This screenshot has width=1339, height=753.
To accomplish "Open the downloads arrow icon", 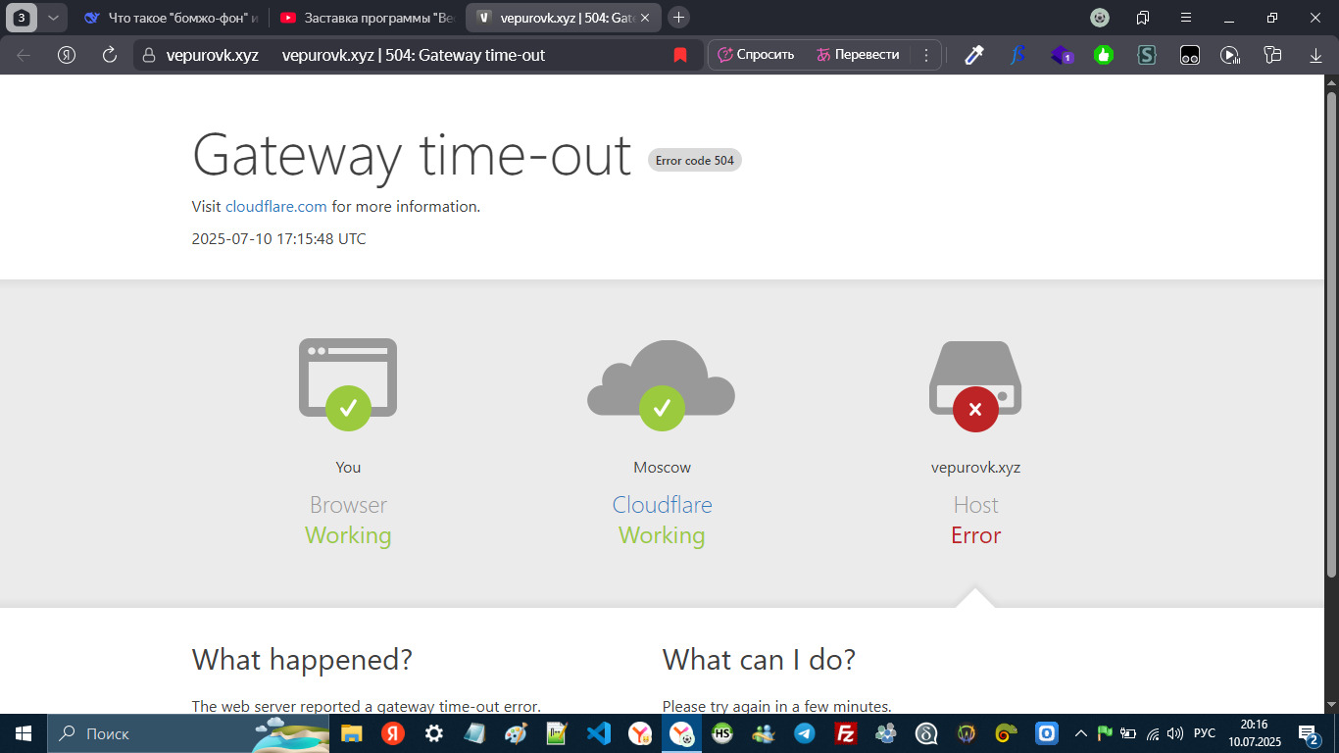I will click(x=1315, y=55).
